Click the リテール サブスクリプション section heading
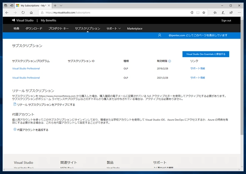This screenshot has height=174, width=246. 33,90
